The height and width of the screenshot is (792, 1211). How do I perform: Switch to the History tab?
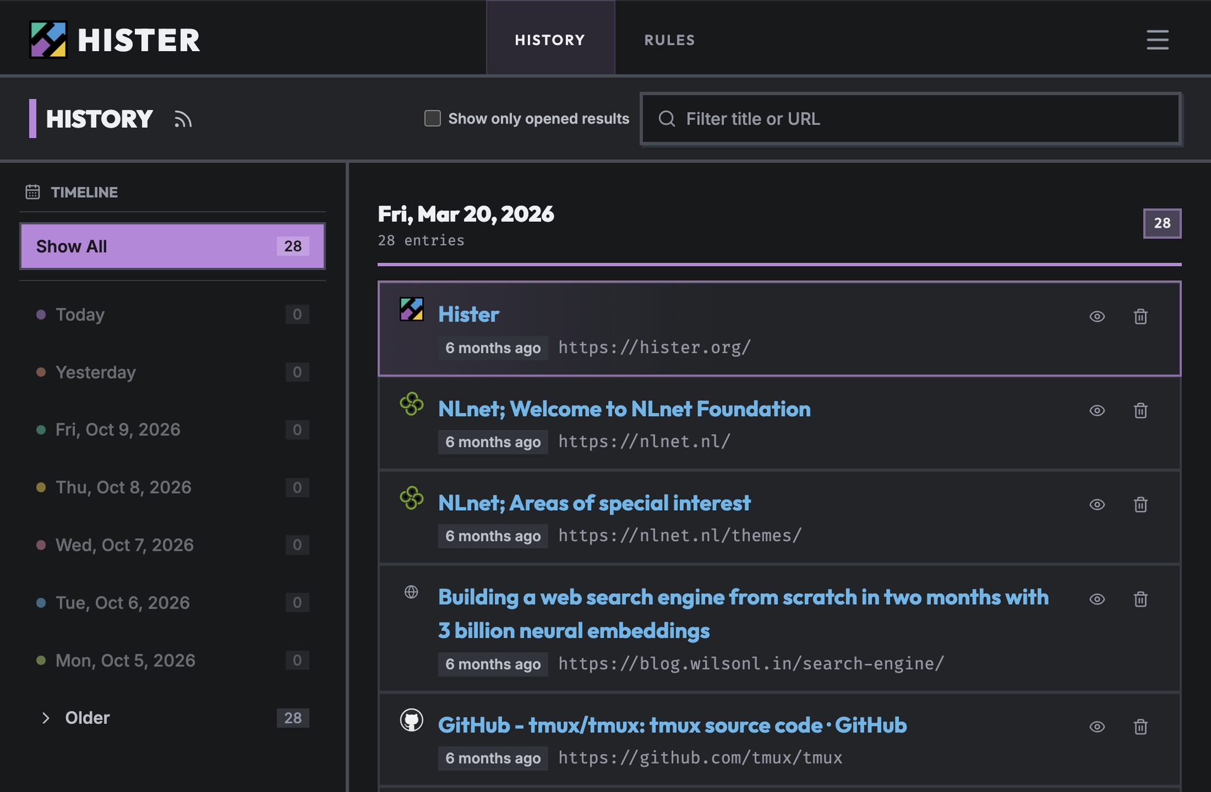click(x=550, y=40)
